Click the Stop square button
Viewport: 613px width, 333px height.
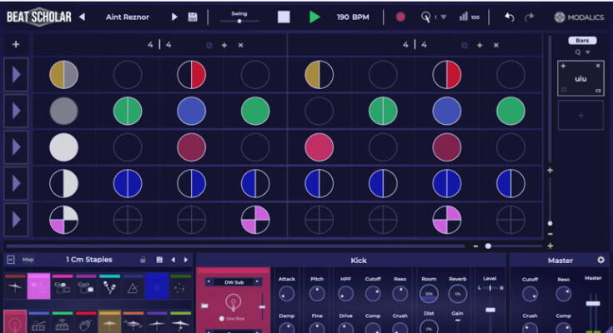(x=284, y=17)
